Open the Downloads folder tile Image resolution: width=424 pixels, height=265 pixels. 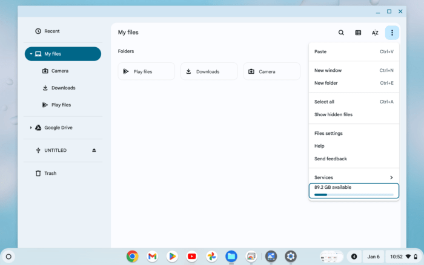[x=208, y=71]
